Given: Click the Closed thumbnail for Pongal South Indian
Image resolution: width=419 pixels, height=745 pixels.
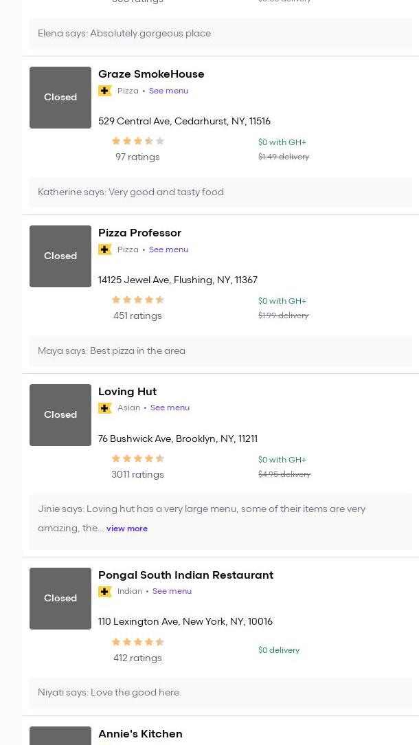Looking at the screenshot, I should [60, 599].
